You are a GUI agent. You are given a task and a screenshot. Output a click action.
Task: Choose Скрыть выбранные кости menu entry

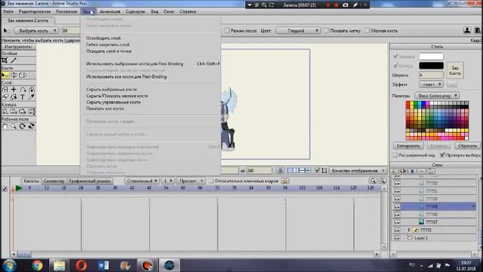(111, 89)
